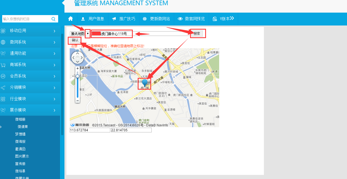347x179 pixels.
Task: Pan the map down with arrow control
Action: pyautogui.click(x=77, y=62)
